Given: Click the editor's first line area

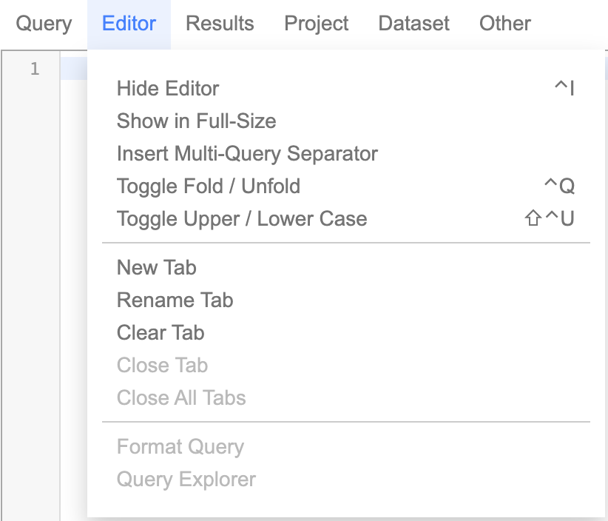Looking at the screenshot, I should coord(74,70).
